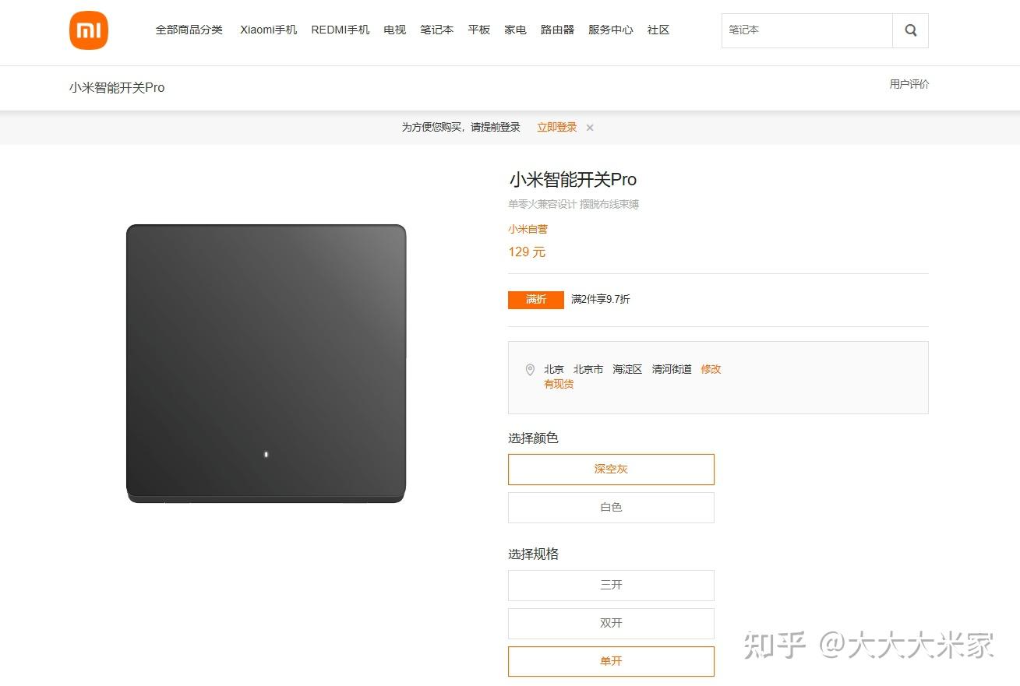Click the smart switch product image
The height and width of the screenshot is (686, 1020).
click(266, 364)
